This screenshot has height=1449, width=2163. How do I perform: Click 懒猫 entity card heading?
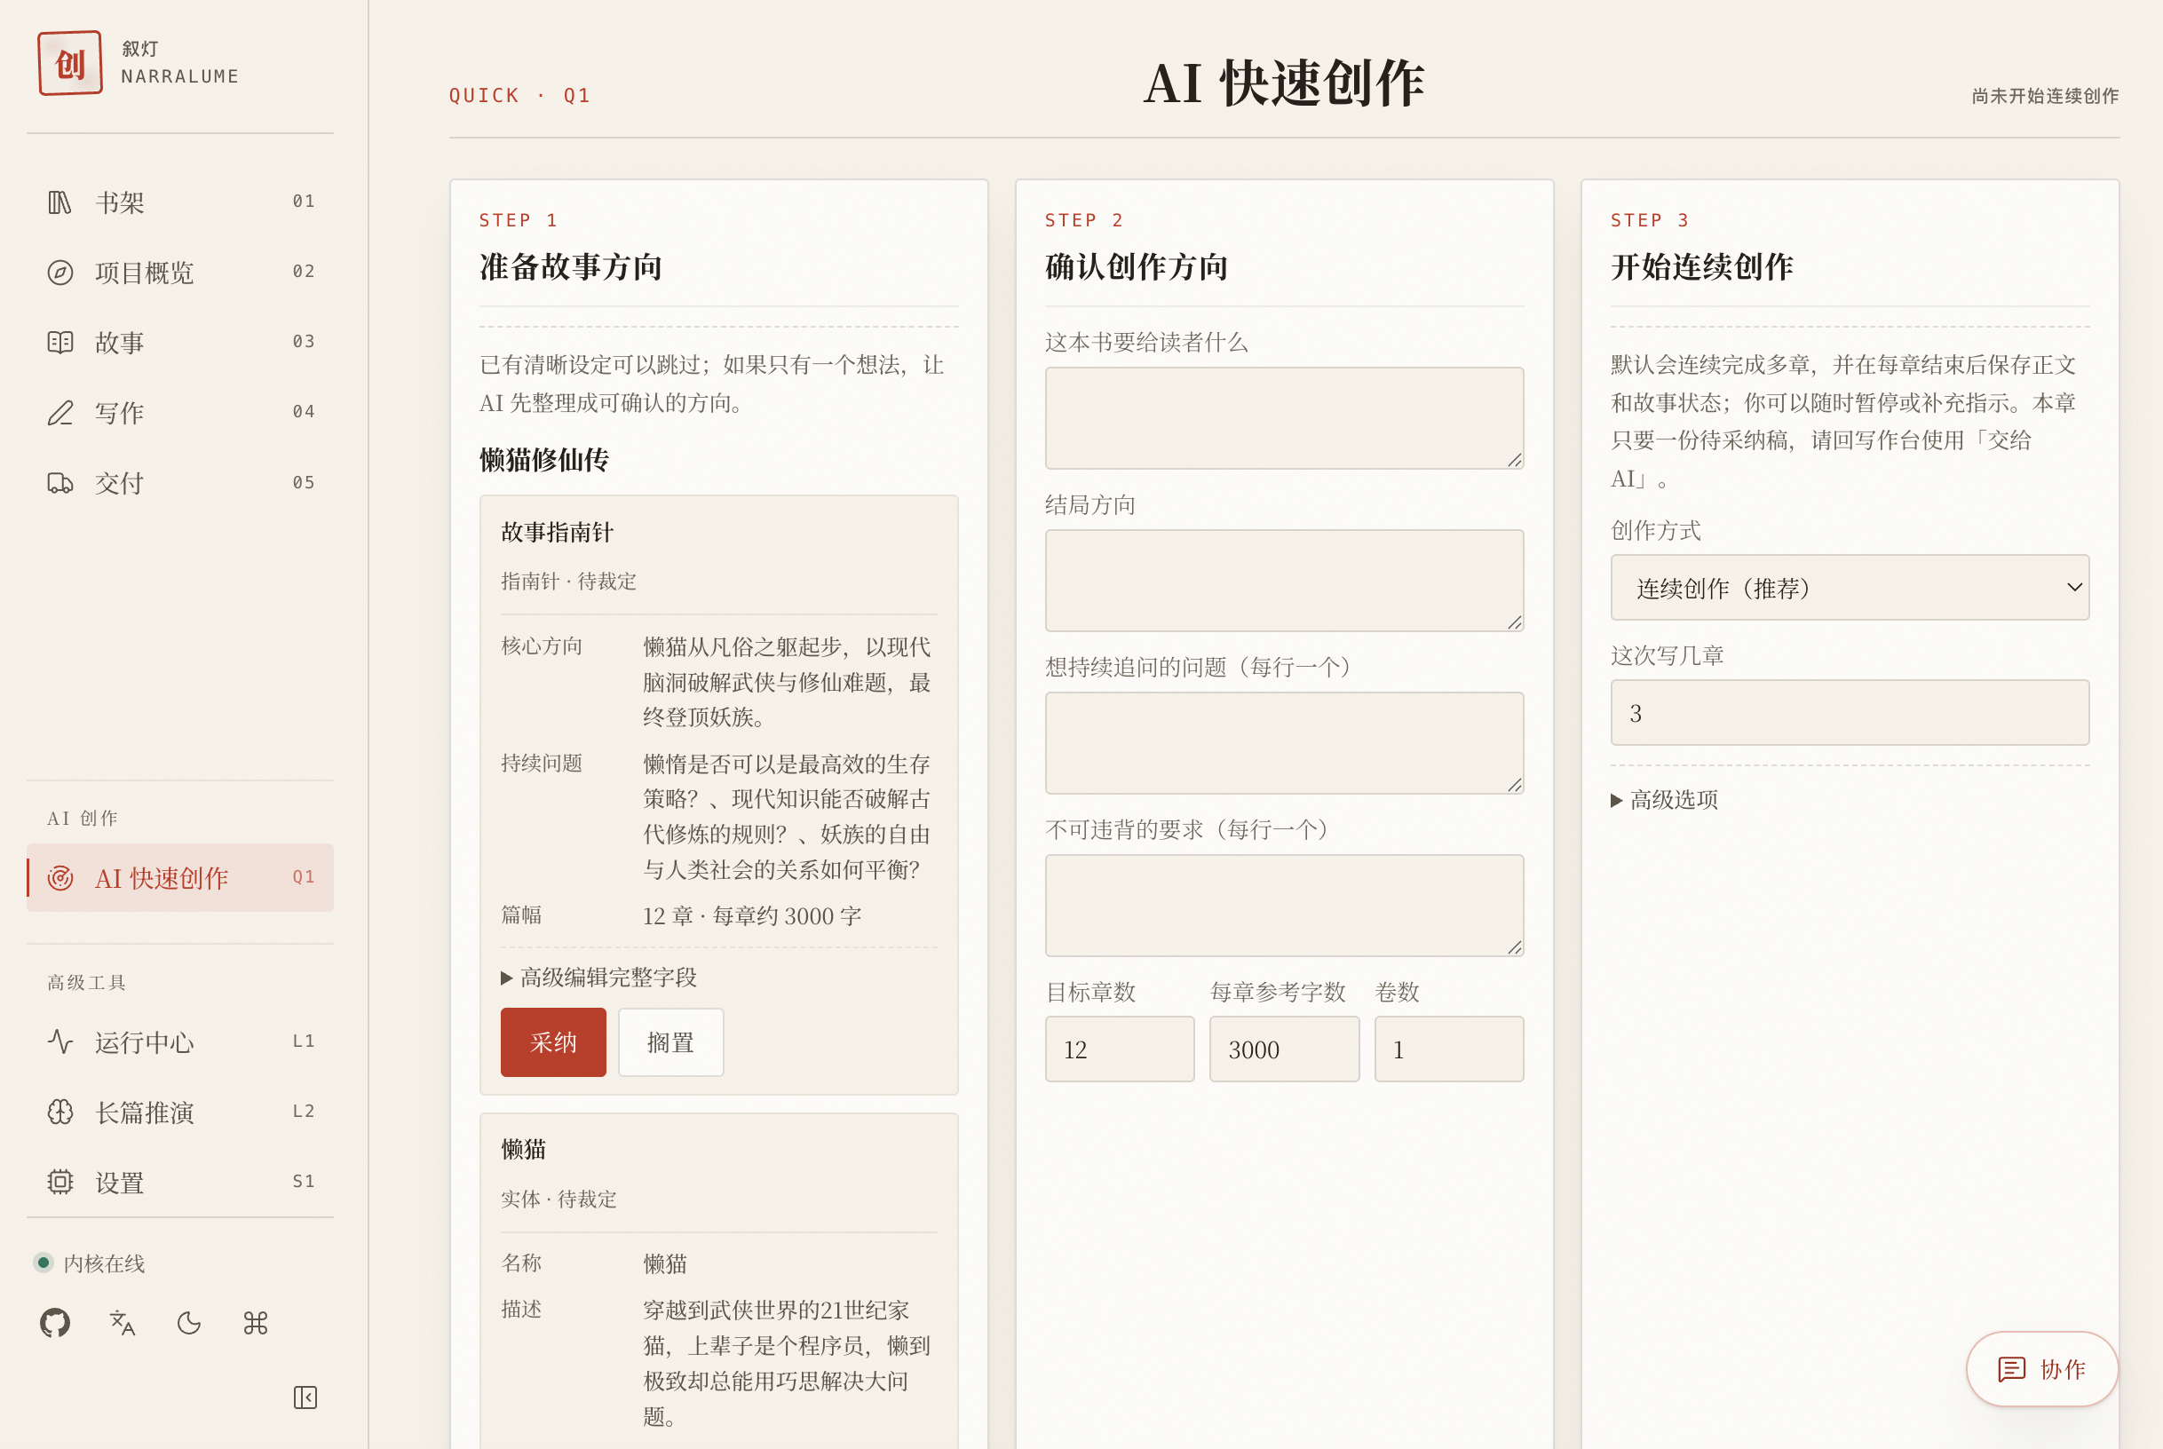click(x=524, y=1150)
